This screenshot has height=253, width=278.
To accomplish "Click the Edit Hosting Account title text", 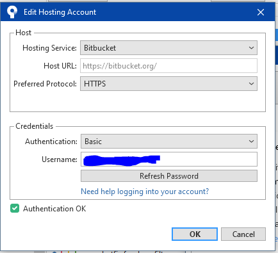I will [60, 12].
